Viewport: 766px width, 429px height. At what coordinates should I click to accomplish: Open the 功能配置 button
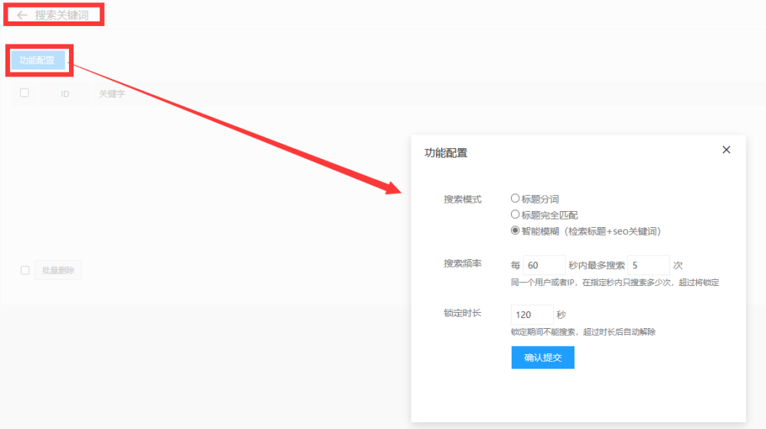[38, 60]
